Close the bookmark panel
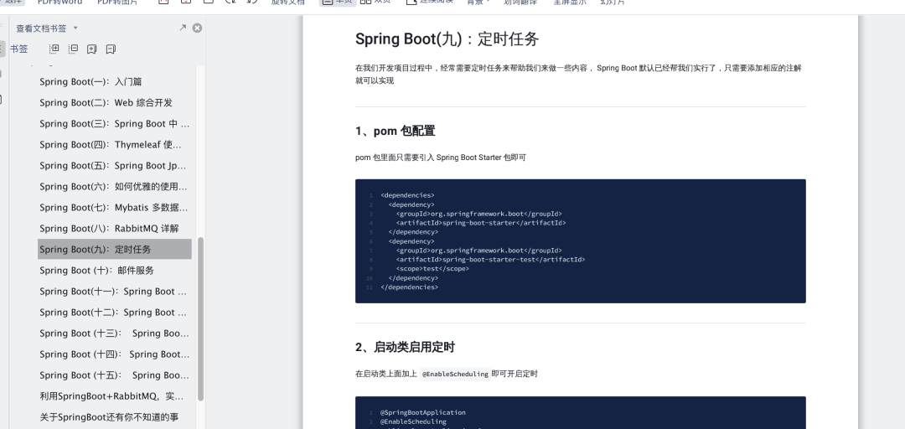Viewport: 905px width, 429px height. click(x=198, y=28)
